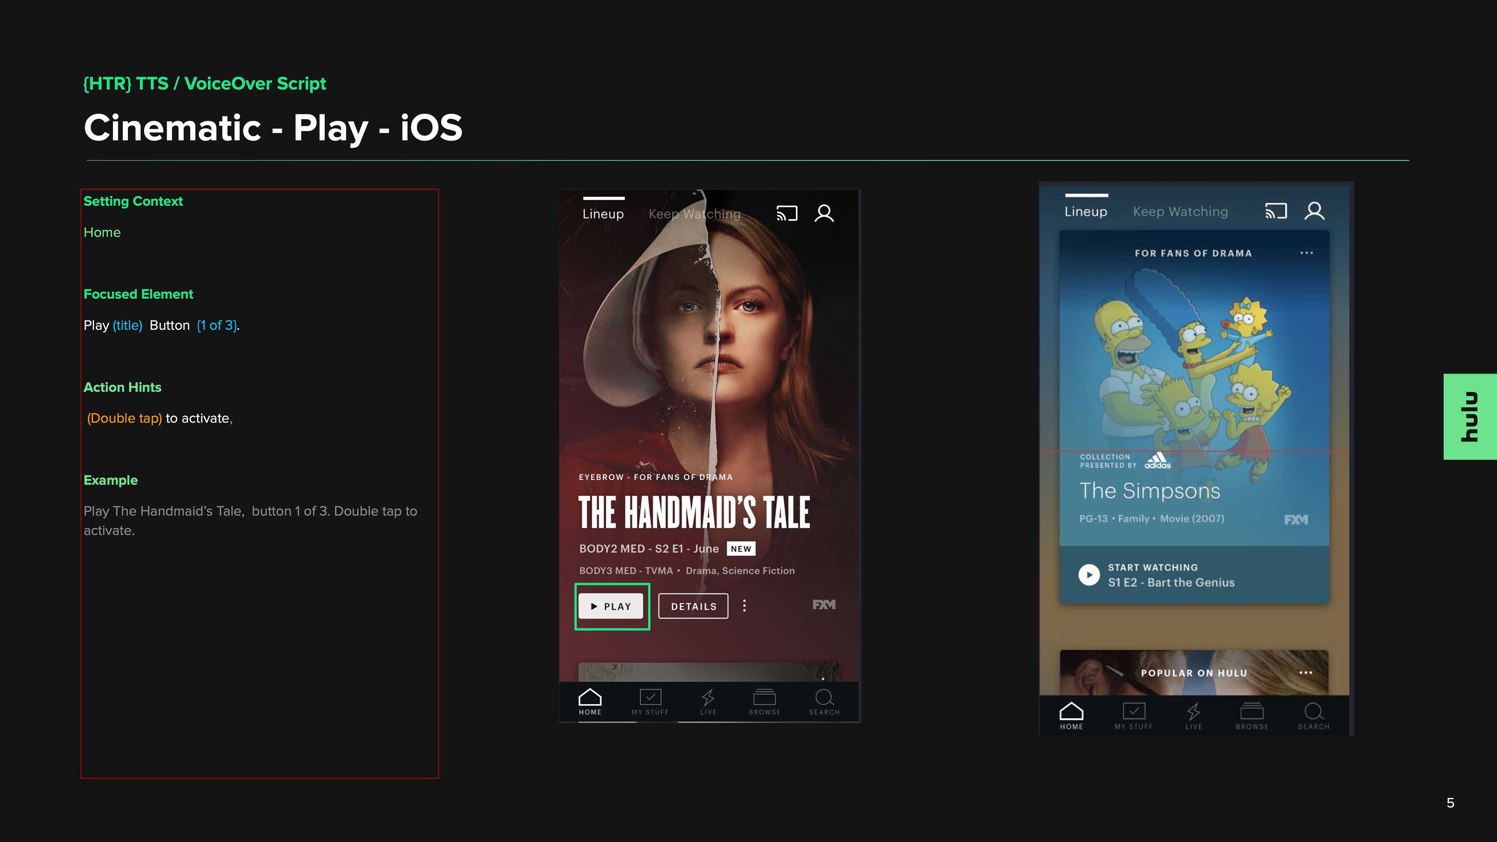Open profile icon on Handmaid's Tale screen
1497x842 pixels.
tap(824, 213)
